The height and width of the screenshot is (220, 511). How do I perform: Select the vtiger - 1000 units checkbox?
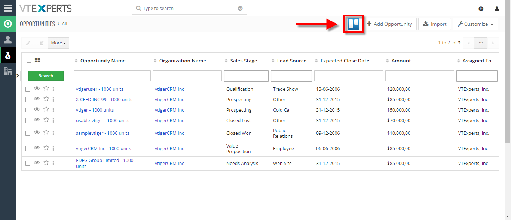pos(28,110)
